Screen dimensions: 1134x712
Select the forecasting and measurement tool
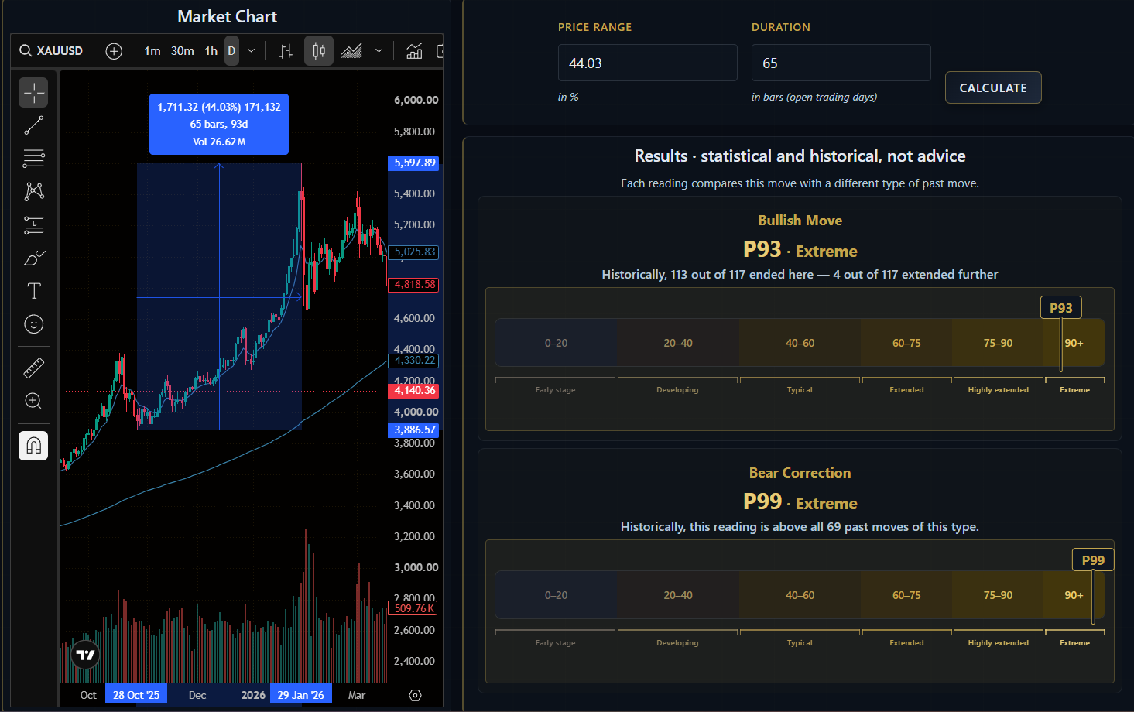[33, 225]
